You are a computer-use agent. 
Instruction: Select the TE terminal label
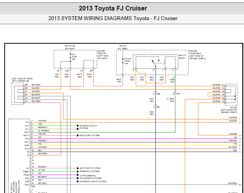[x=28, y=152]
